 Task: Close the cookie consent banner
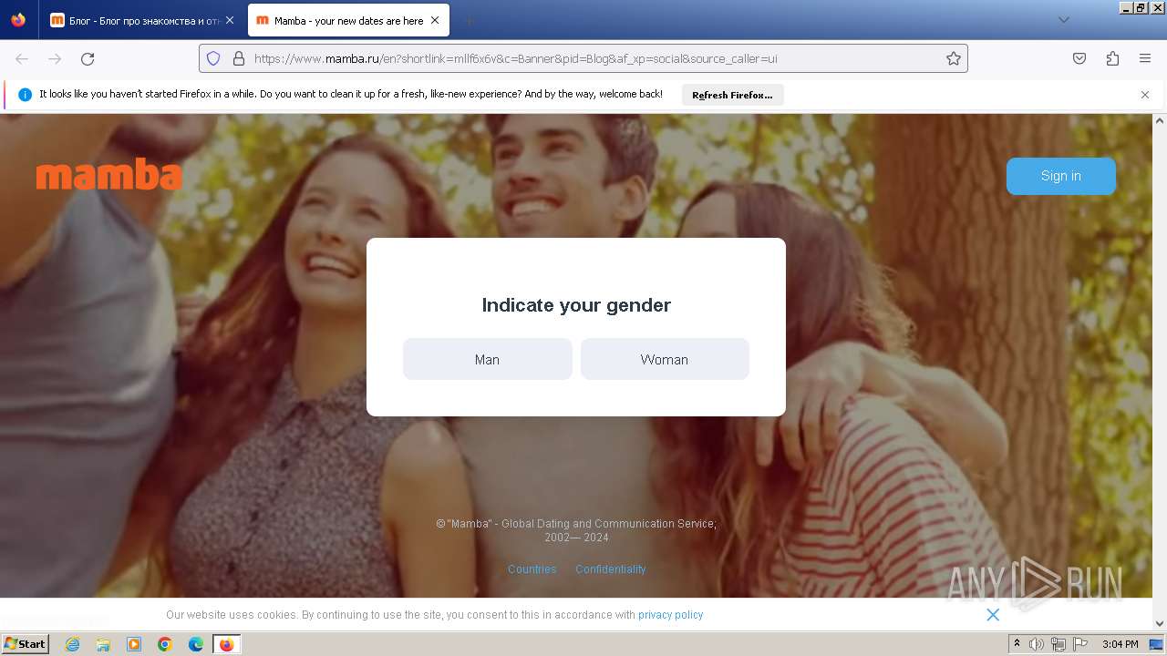[x=993, y=615]
